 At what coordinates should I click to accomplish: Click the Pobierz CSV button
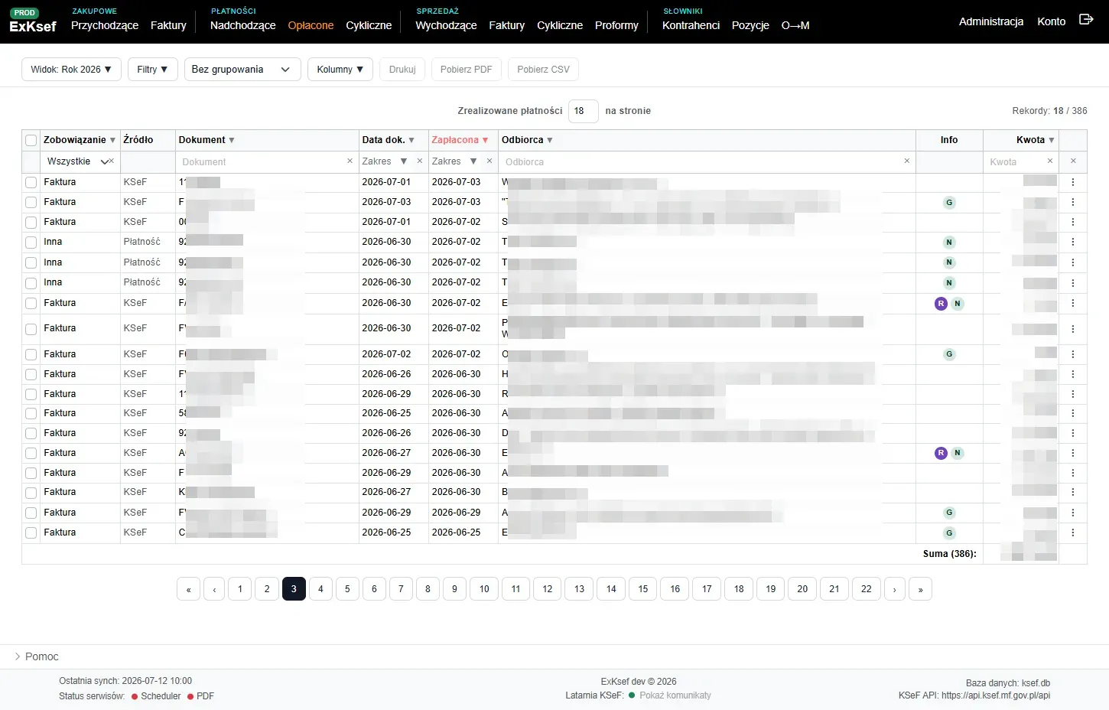pyautogui.click(x=543, y=69)
